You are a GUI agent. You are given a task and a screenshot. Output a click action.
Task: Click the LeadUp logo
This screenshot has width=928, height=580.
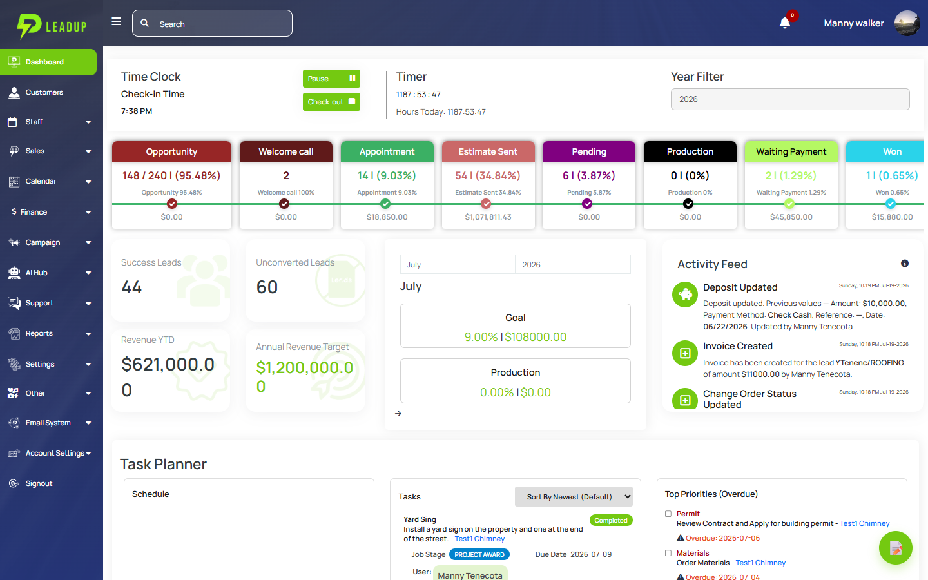(52, 26)
